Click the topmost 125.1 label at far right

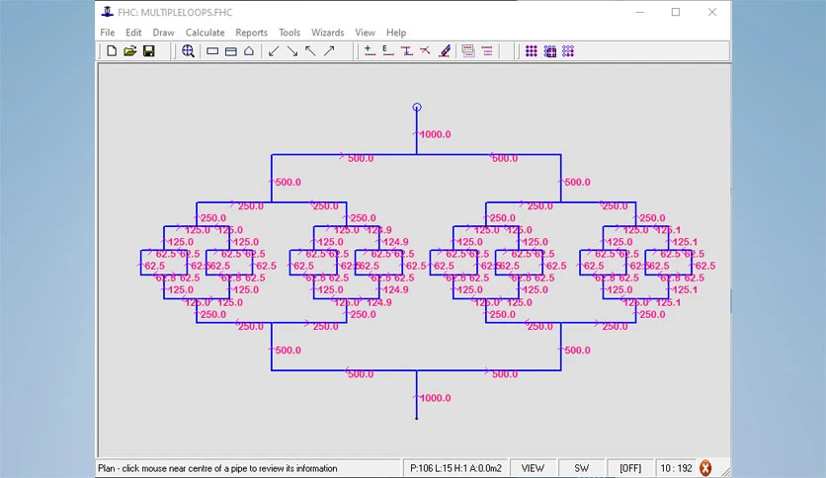click(x=669, y=230)
